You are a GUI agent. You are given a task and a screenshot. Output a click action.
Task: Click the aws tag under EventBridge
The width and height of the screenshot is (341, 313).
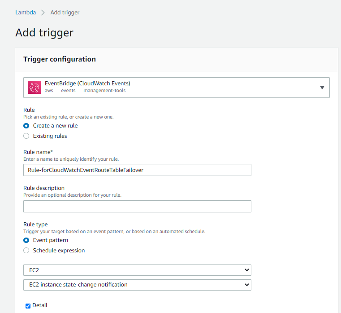(49, 91)
